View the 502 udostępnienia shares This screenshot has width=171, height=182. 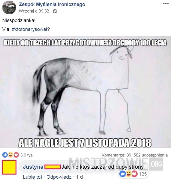pos(150,155)
